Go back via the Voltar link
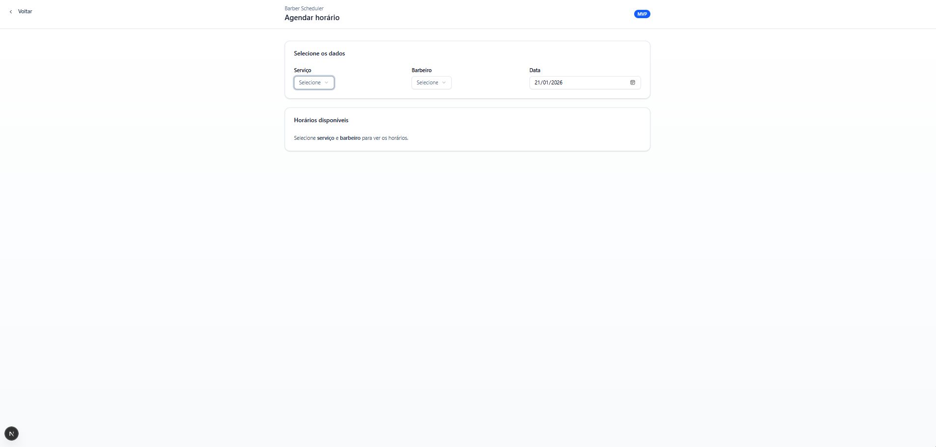The width and height of the screenshot is (936, 447). pyautogui.click(x=25, y=12)
